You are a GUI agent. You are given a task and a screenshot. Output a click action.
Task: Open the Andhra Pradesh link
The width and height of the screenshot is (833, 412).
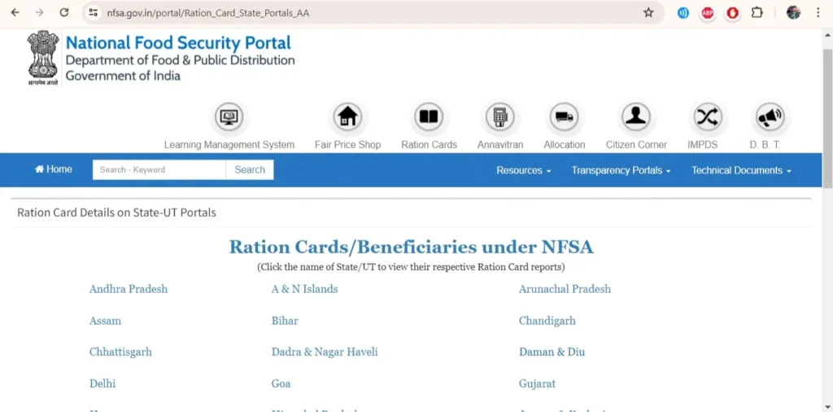pyautogui.click(x=128, y=289)
